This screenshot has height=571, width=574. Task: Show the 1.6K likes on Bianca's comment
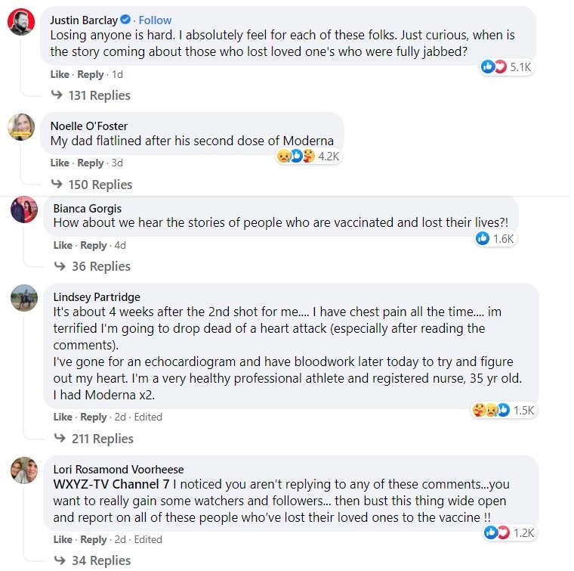(495, 238)
